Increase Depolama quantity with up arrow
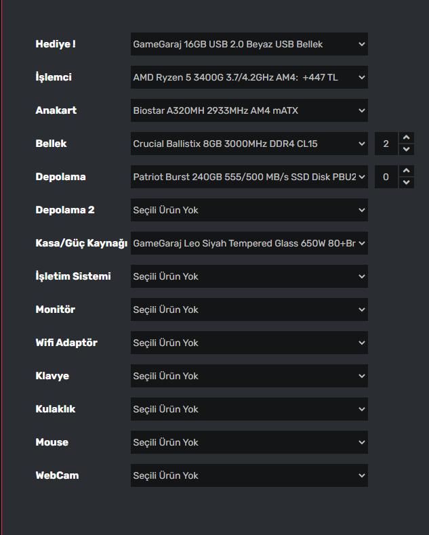Screen dimensions: 429x535 coord(407,171)
